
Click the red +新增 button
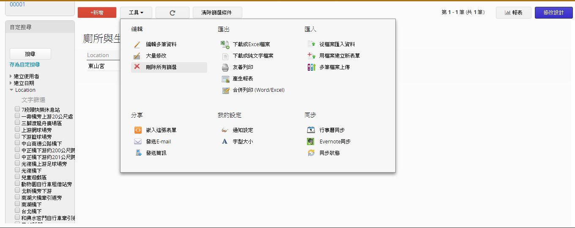pos(97,13)
